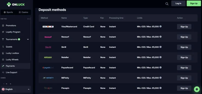Click the Payments arrows icon
This screenshot has height=94, width=202.
click(3, 66)
